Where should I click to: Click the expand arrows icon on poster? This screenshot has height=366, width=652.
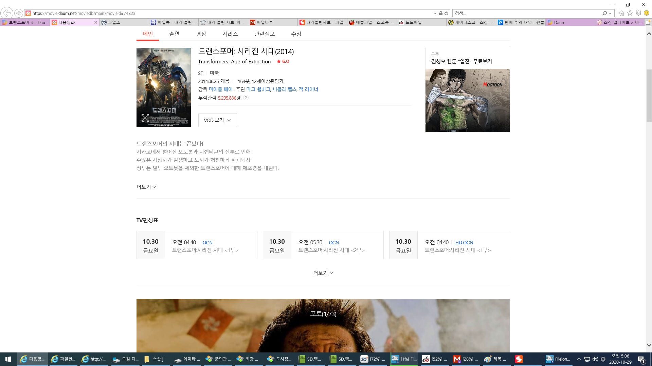(x=145, y=118)
